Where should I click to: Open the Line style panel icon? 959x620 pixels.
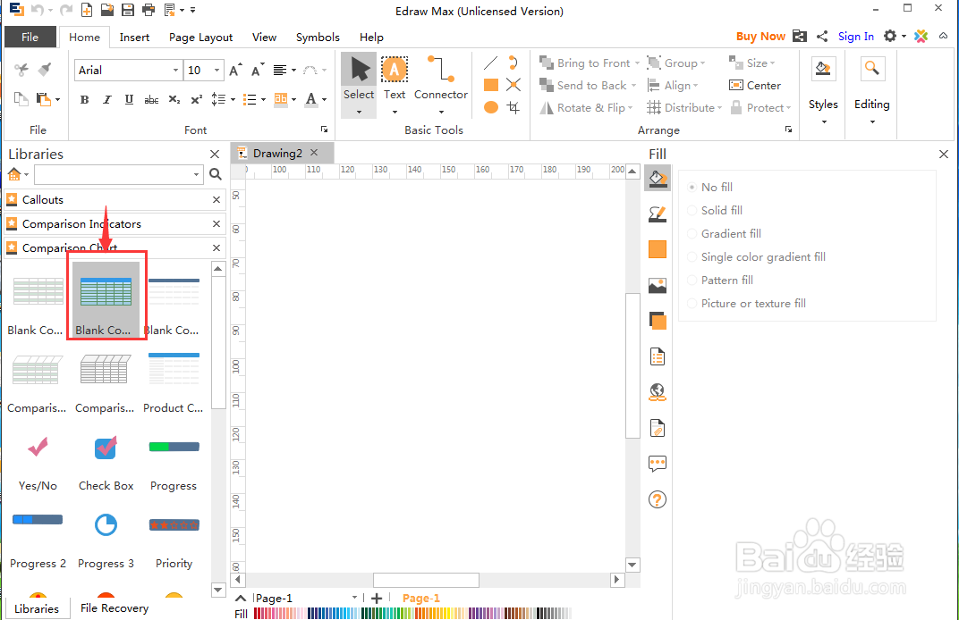click(x=658, y=214)
